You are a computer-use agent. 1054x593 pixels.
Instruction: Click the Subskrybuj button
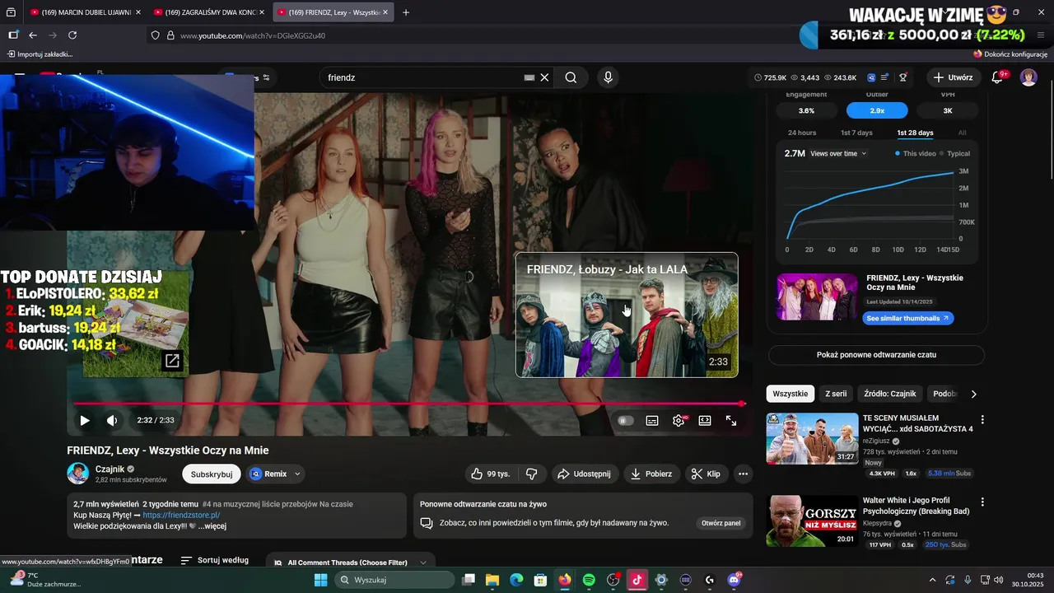point(212,474)
